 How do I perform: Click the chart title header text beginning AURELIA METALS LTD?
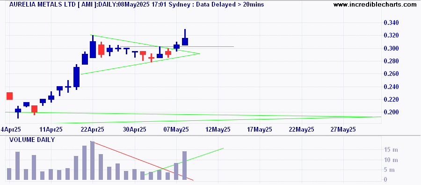click(137, 4)
